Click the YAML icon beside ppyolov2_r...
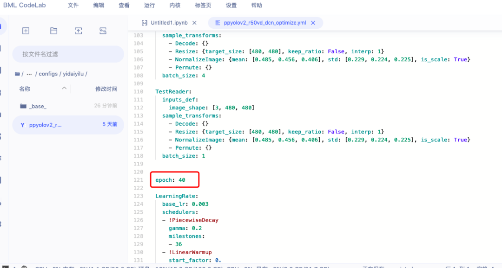The image size is (502, 268). (22, 125)
